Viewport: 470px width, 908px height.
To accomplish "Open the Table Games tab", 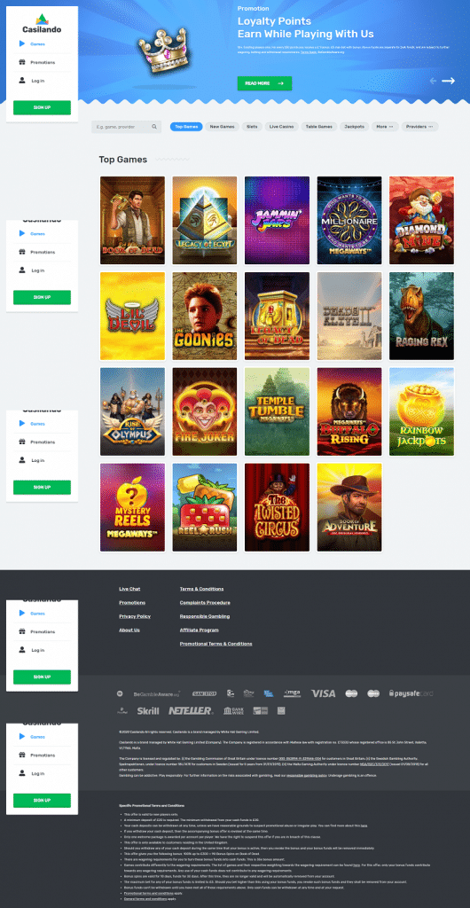I will pyautogui.click(x=319, y=126).
